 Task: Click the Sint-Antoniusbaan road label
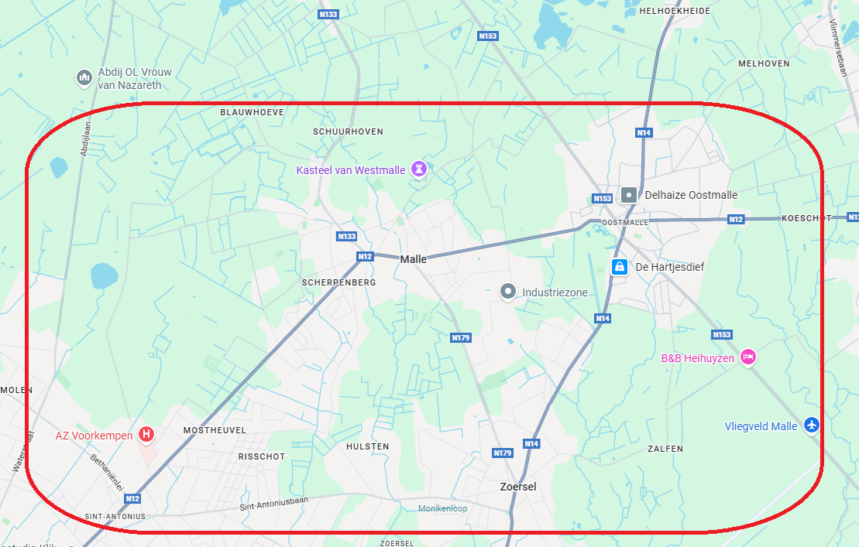click(x=274, y=503)
